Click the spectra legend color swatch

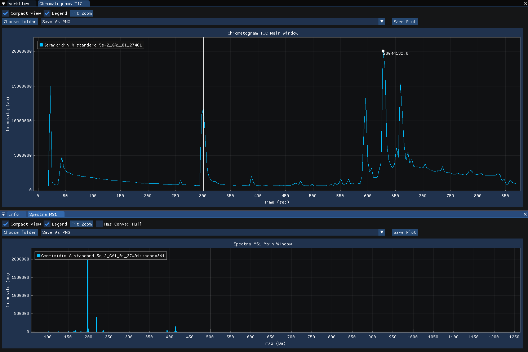click(39, 256)
